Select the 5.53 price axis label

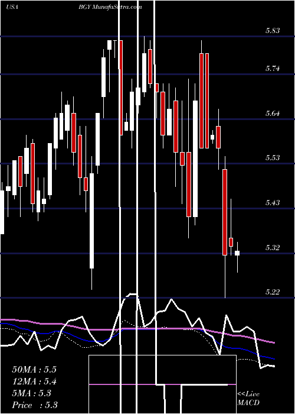273,158
